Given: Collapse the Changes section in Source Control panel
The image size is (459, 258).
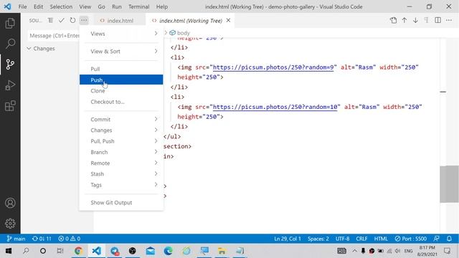Looking at the screenshot, I should click(x=29, y=48).
